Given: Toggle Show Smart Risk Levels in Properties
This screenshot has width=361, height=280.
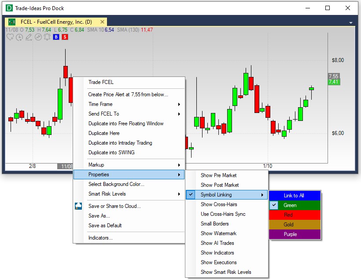Looking at the screenshot, I should [227, 272].
